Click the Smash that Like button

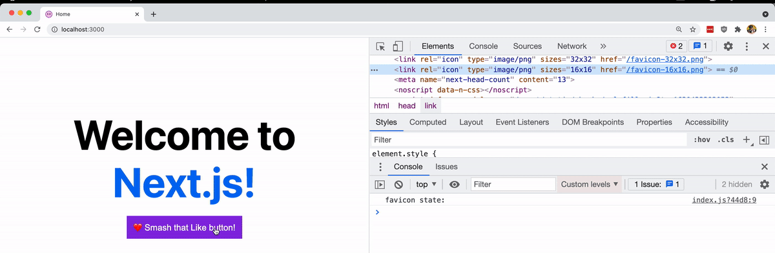click(185, 227)
